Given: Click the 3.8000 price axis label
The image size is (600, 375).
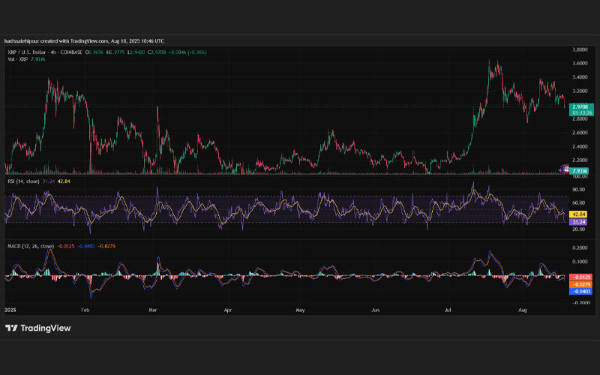Looking at the screenshot, I should (580, 49).
